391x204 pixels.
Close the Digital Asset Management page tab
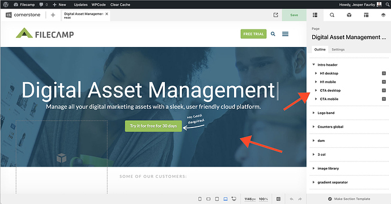click(x=107, y=14)
